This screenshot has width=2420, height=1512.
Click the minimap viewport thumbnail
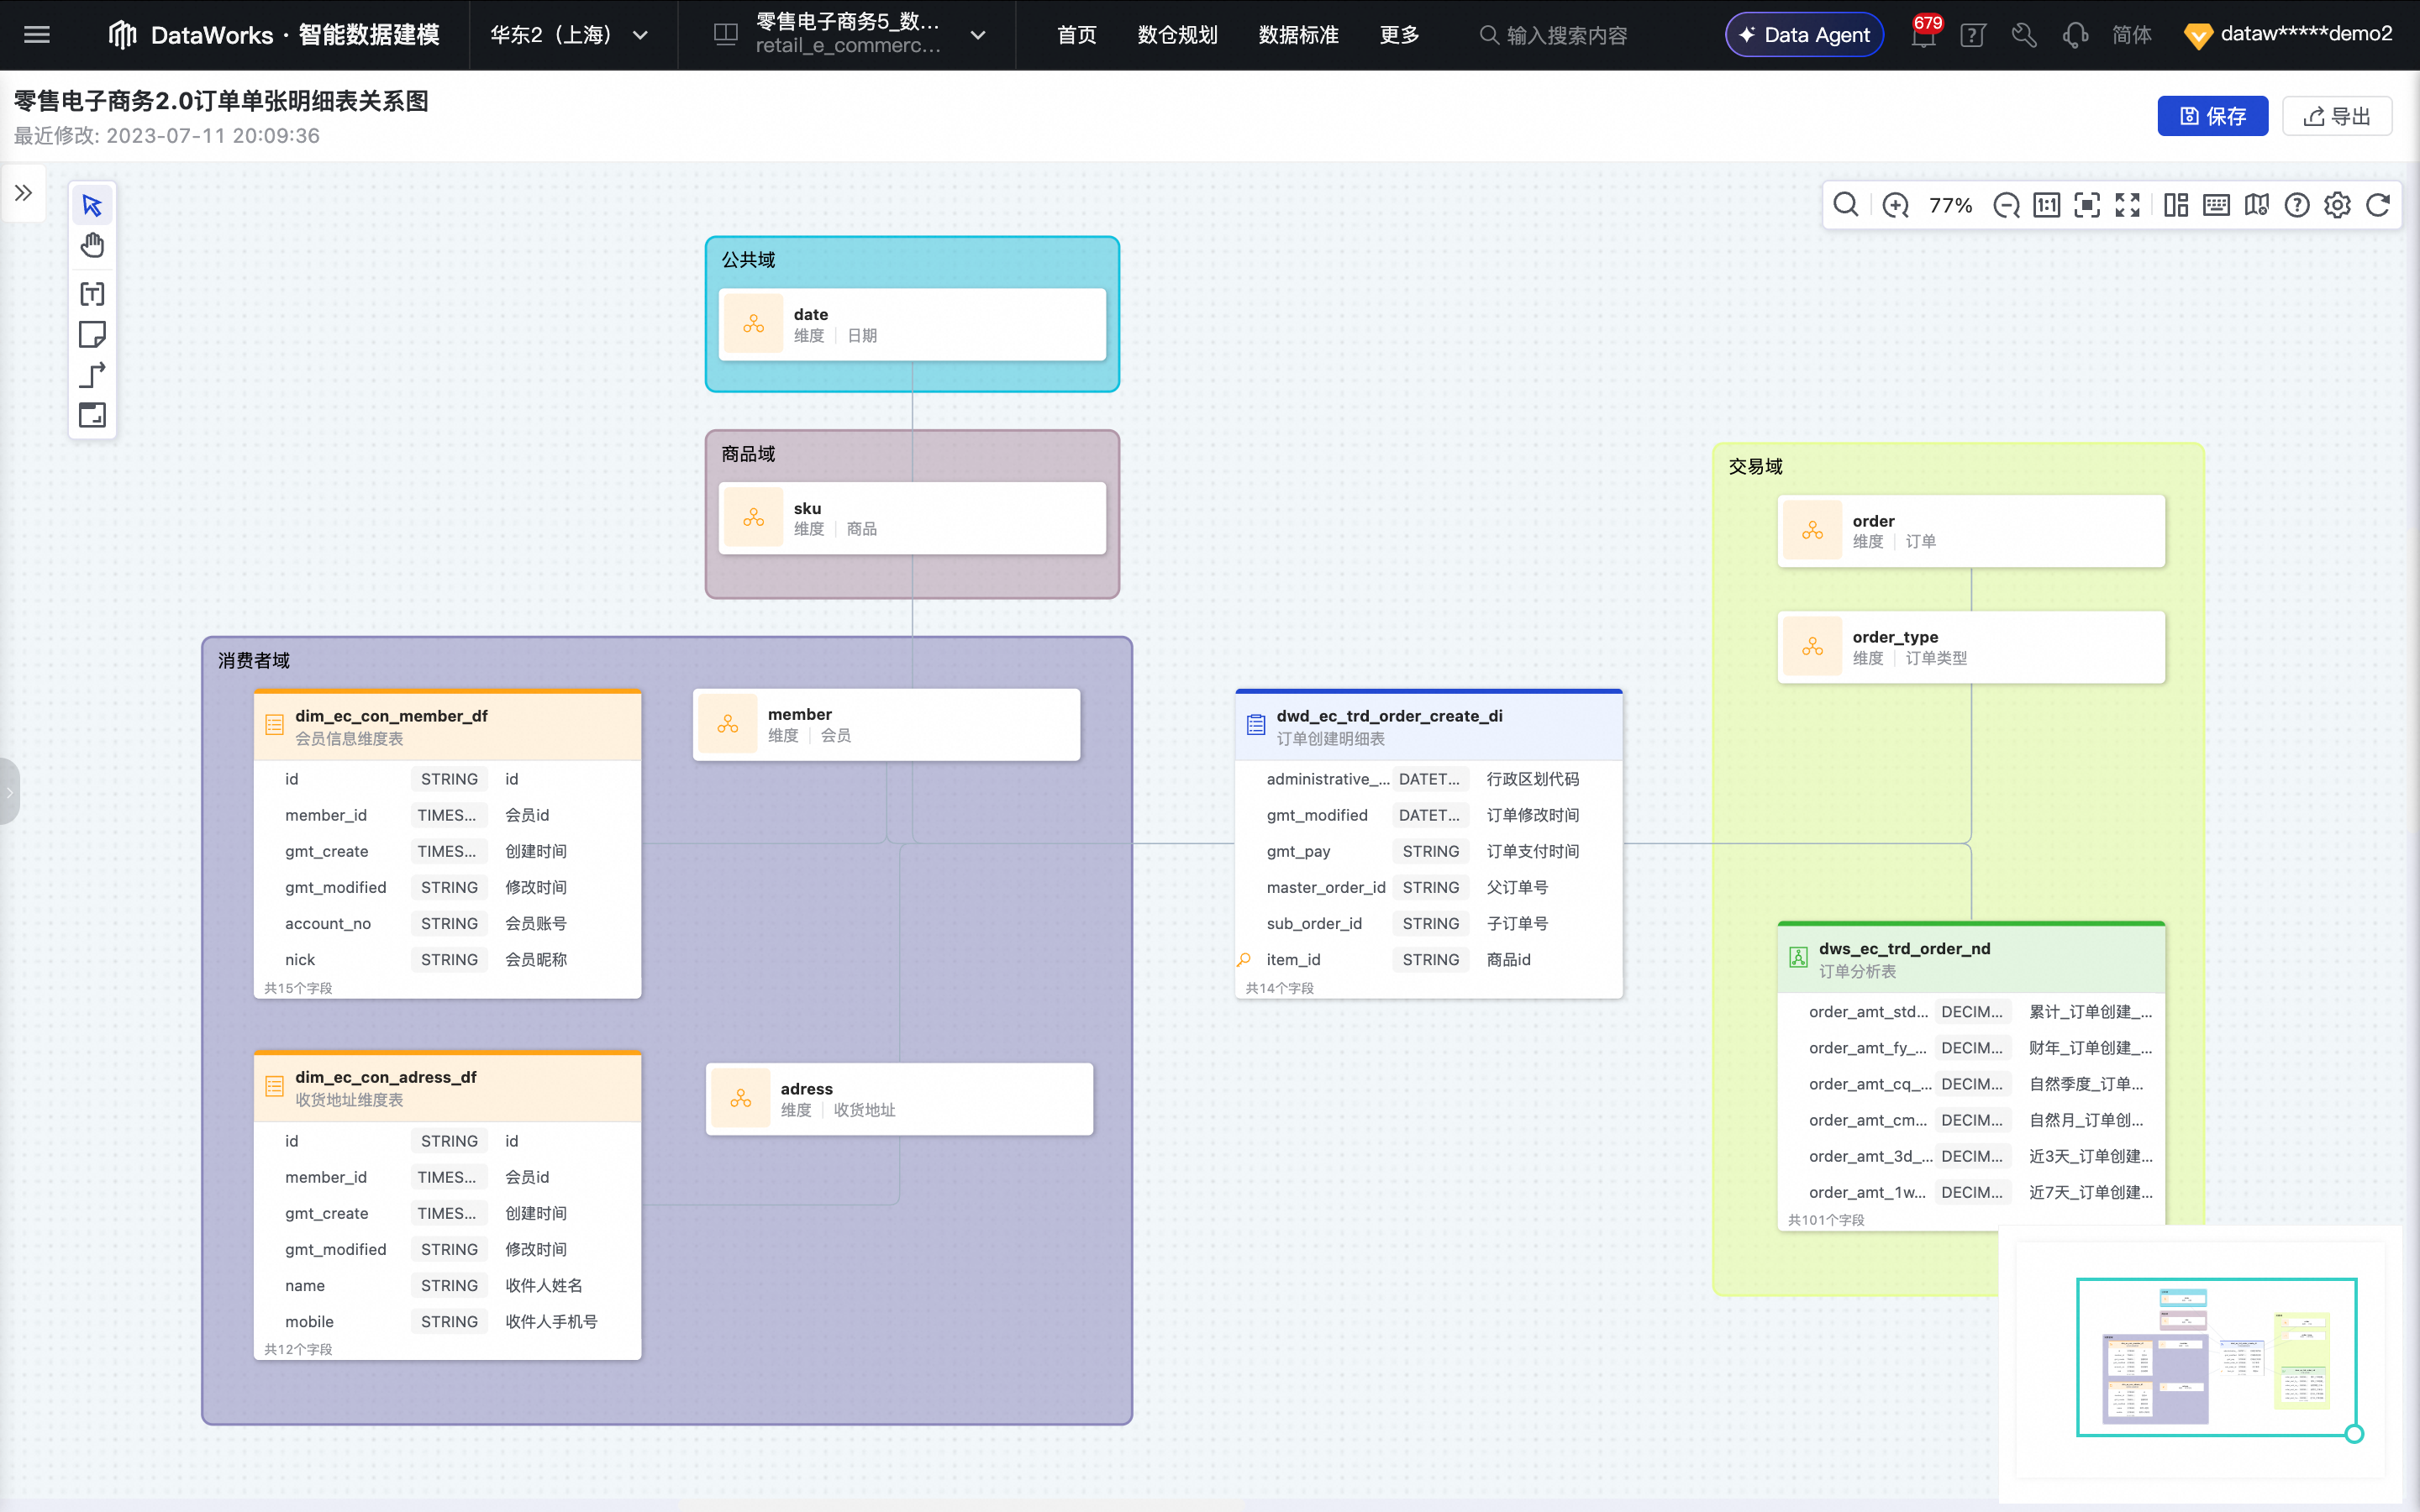2216,1356
